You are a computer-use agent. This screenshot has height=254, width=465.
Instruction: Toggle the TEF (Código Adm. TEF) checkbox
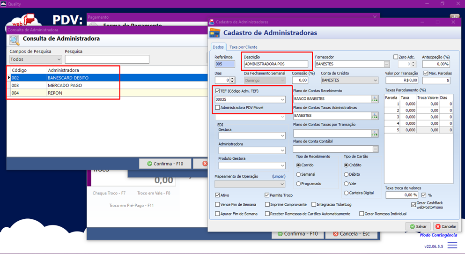tap(217, 91)
